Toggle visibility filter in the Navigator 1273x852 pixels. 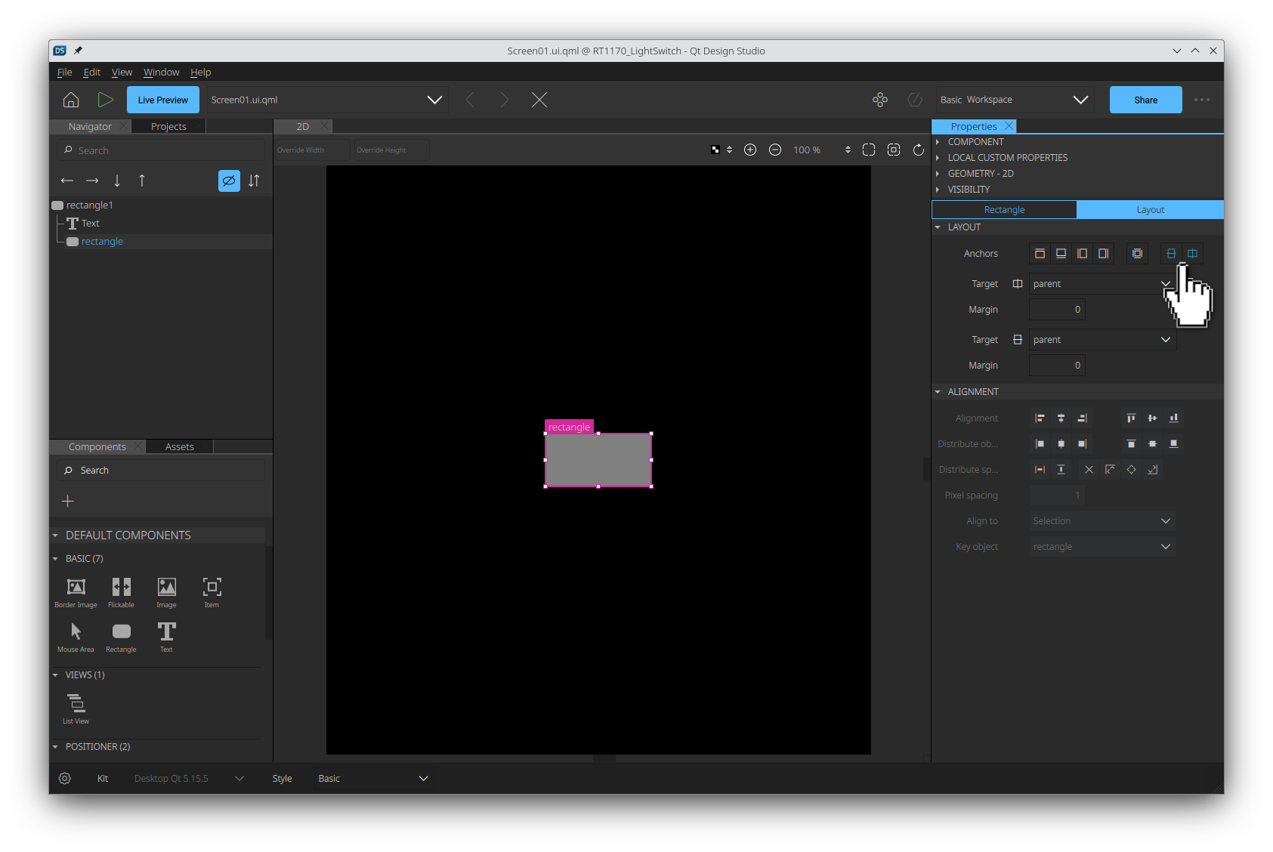tap(229, 181)
